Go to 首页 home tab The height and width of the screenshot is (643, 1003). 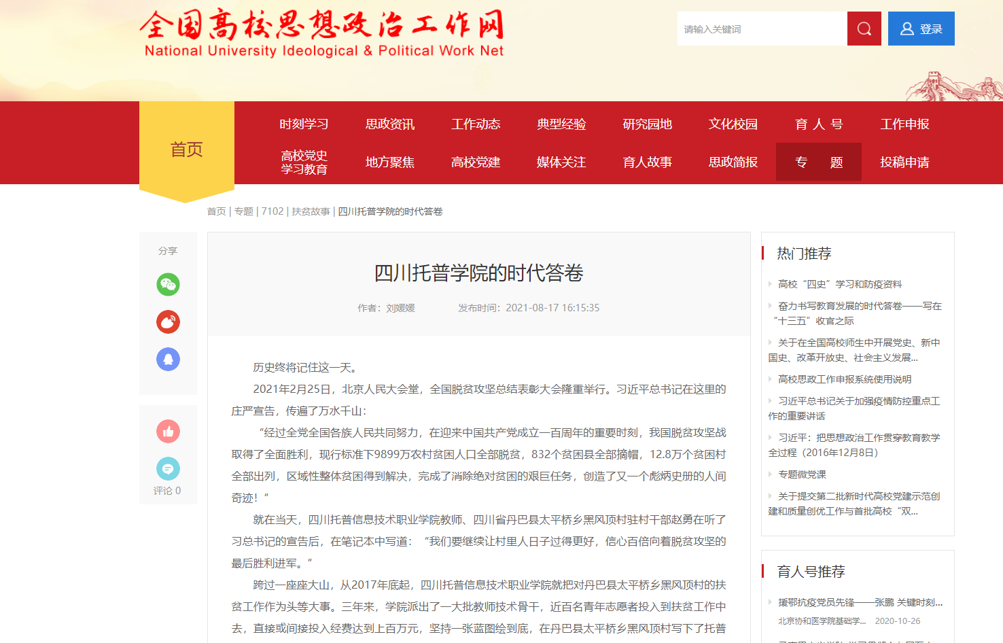(x=186, y=150)
